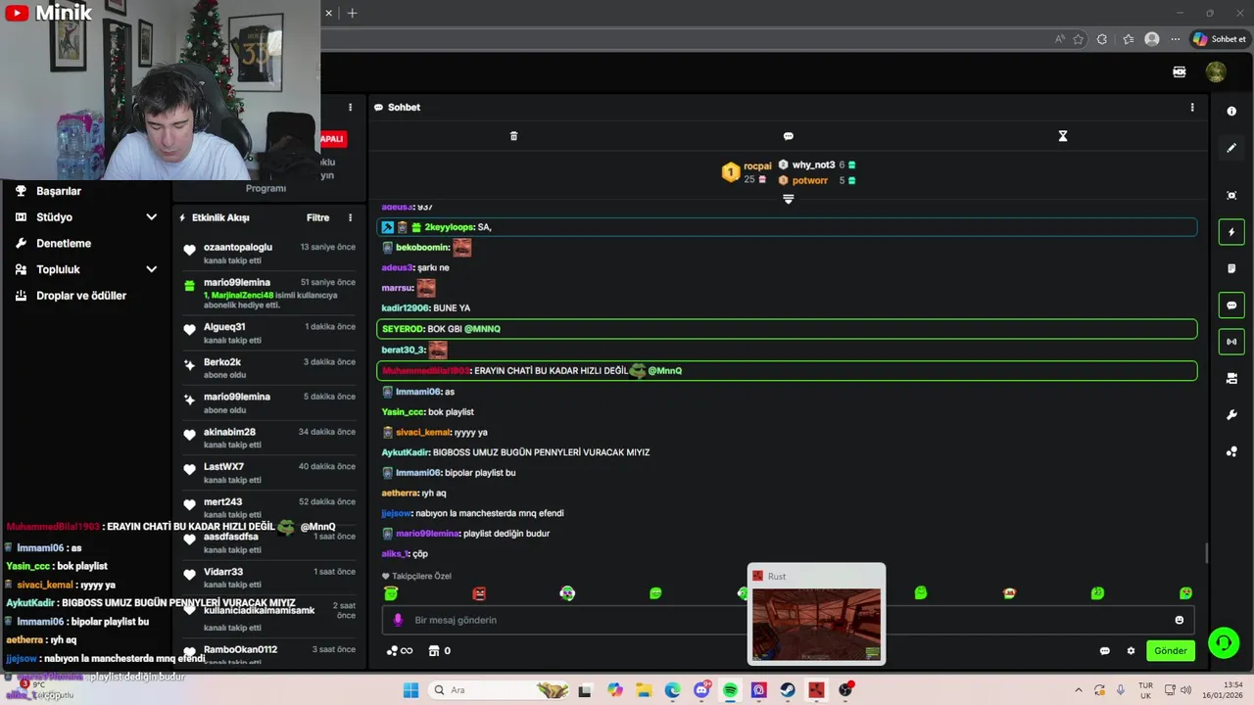The height and width of the screenshot is (705, 1254).
Task: Open Discord from the taskbar
Action: (701, 690)
